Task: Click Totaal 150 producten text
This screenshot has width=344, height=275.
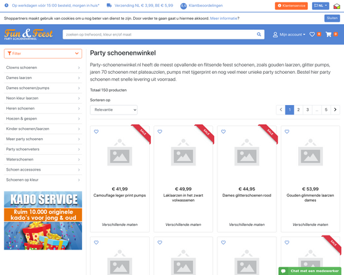Action: click(x=108, y=90)
